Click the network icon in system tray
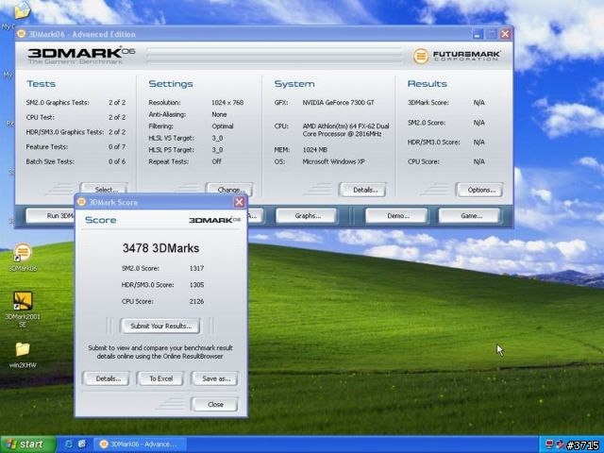 tap(549, 445)
